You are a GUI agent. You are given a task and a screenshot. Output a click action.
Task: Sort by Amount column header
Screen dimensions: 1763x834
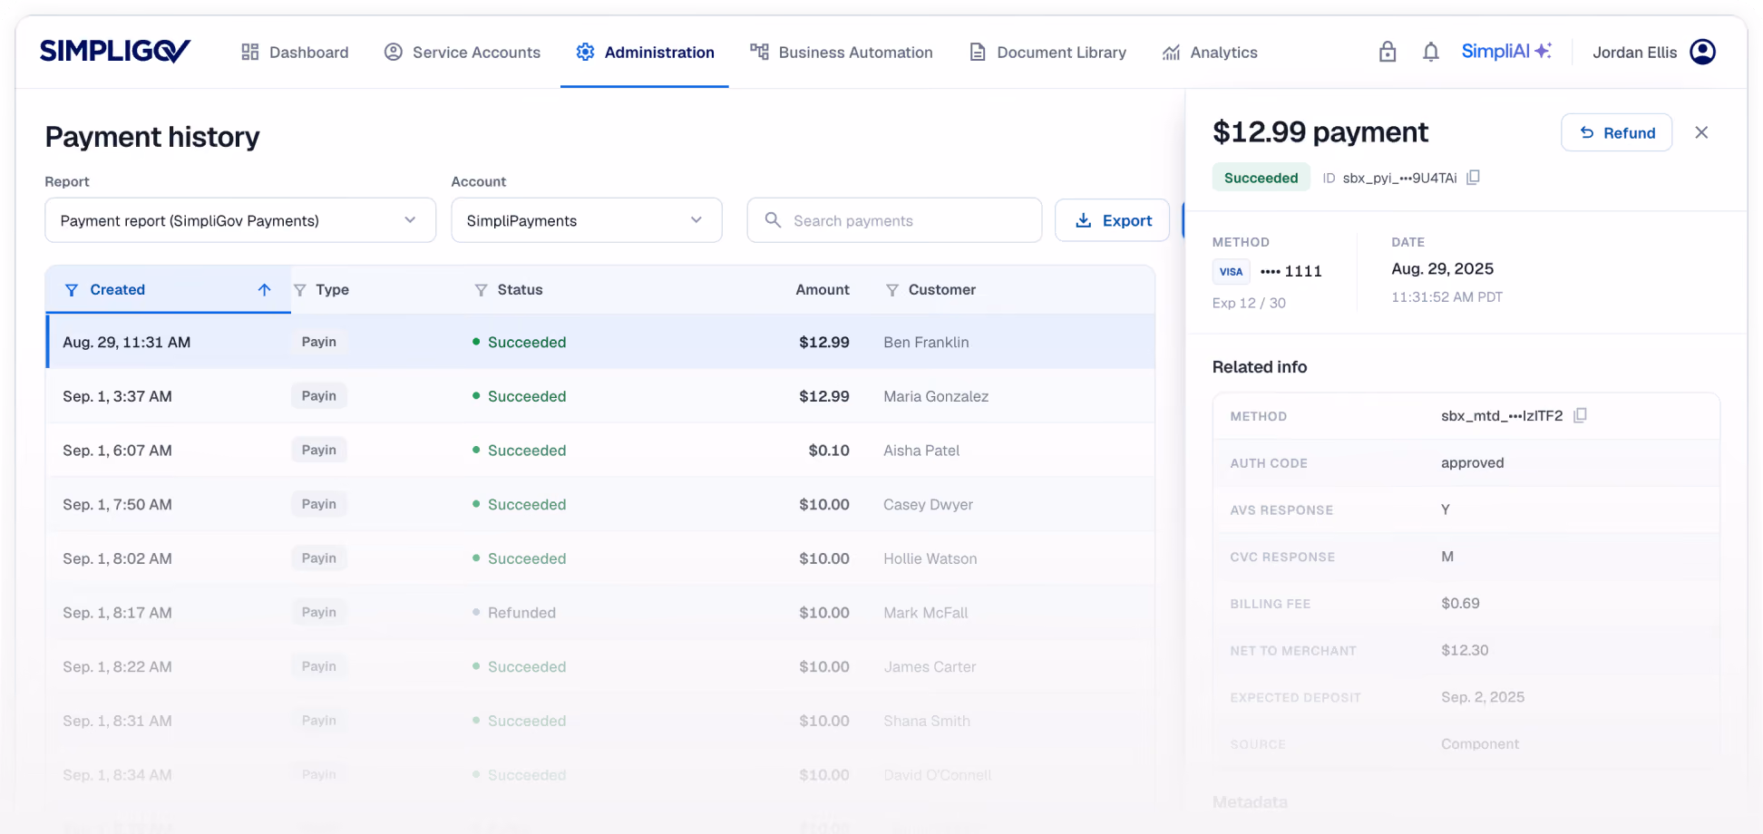point(823,290)
